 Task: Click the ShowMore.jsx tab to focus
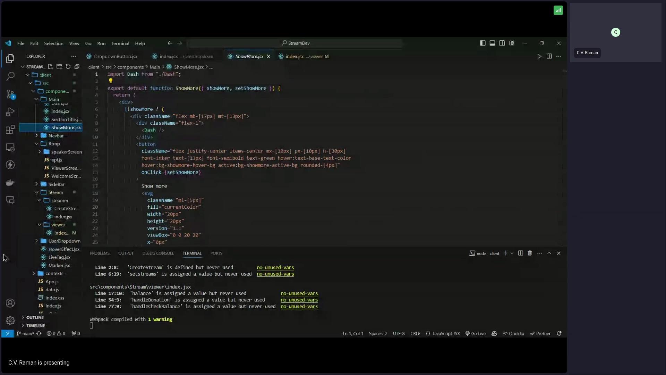point(249,56)
